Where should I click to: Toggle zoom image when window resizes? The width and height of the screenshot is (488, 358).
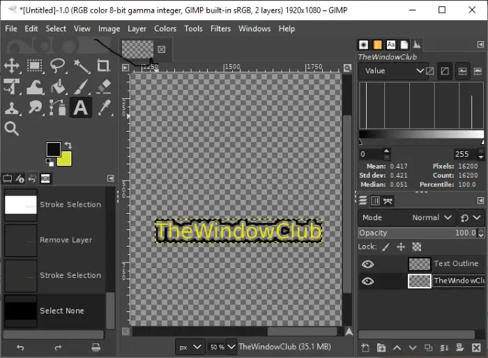point(348,68)
